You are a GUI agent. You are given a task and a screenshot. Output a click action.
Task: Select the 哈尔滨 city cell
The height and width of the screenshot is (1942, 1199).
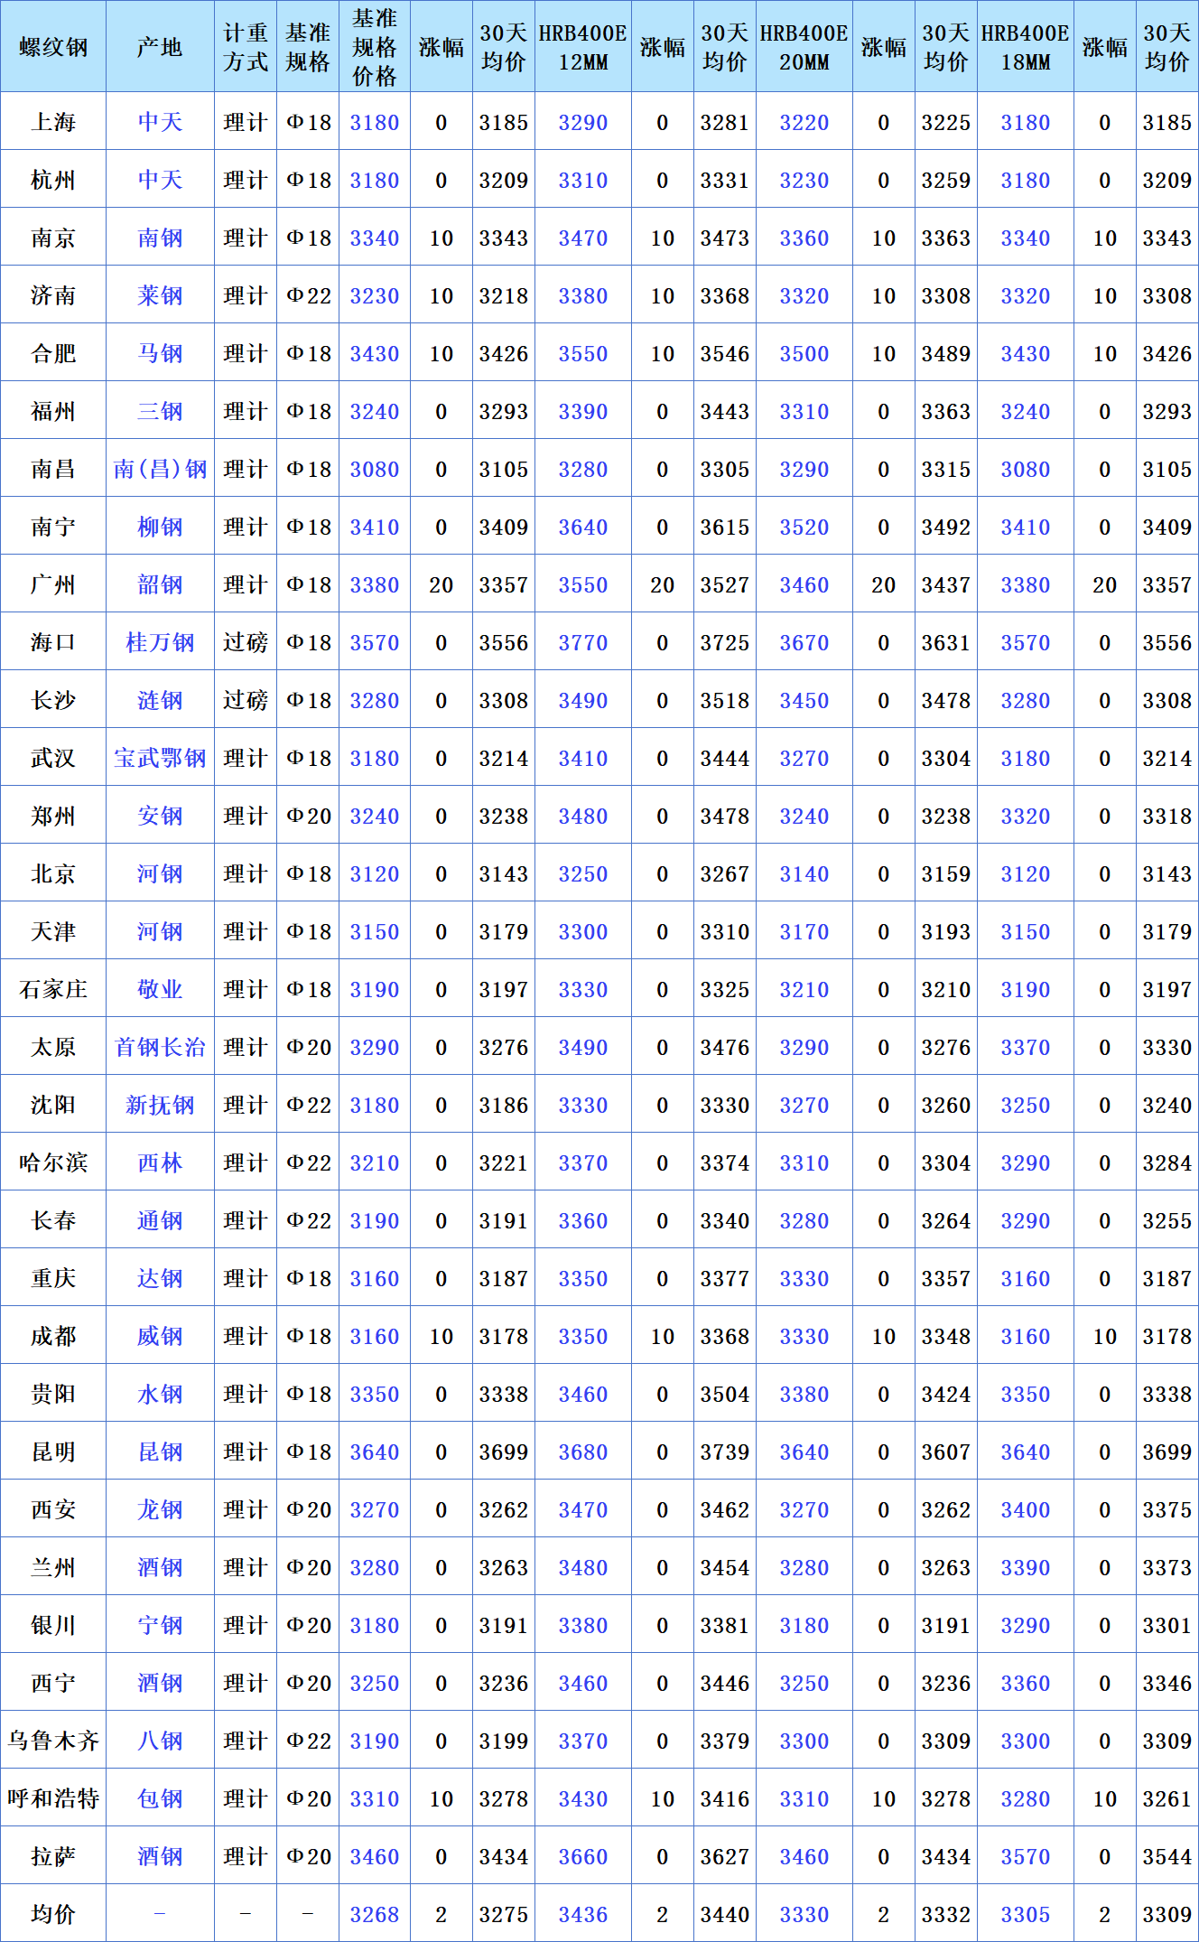53,1162
